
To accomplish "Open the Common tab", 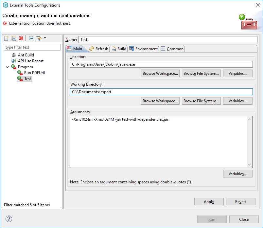I will click(172, 49).
